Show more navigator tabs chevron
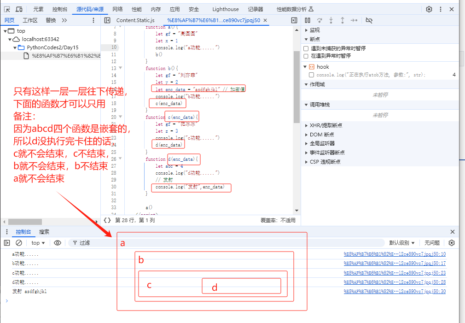Screen dimensions: 465x323 pos(64,20)
